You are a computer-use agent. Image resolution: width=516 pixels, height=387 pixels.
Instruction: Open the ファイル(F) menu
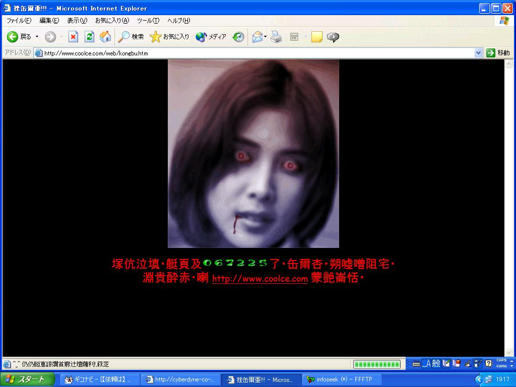click(19, 21)
